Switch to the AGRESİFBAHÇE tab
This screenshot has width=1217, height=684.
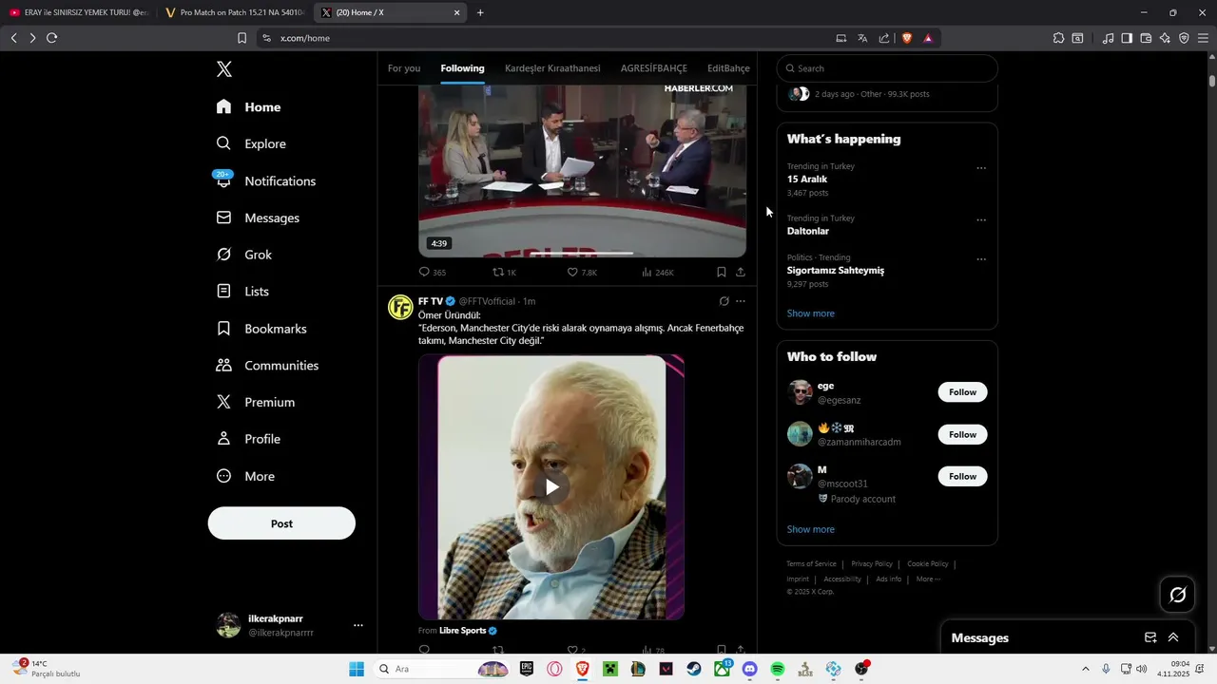tap(654, 68)
